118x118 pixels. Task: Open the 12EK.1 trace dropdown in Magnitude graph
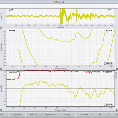(x=108, y=72)
